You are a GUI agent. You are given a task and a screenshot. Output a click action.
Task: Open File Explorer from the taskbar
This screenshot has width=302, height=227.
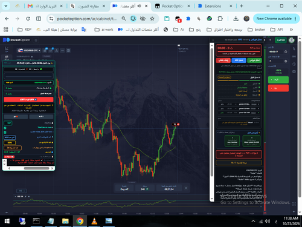pos(65,221)
